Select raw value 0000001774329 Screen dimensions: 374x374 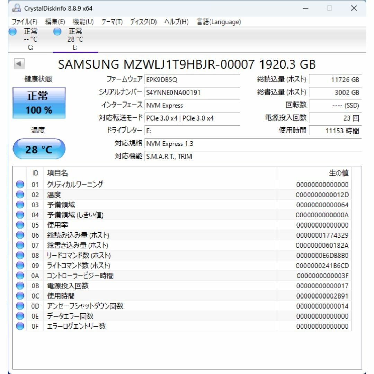(x=322, y=235)
